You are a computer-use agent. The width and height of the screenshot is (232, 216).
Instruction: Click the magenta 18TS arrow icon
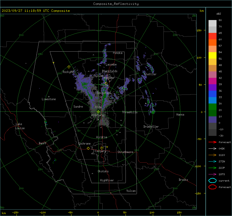[x=212, y=174]
